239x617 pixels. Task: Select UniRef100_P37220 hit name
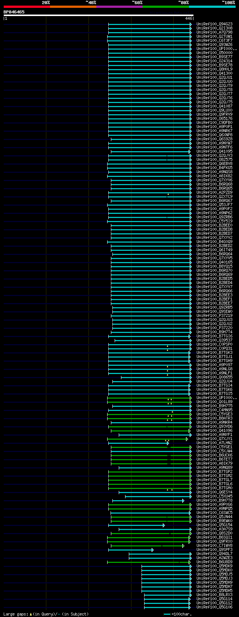[x=214, y=328]
